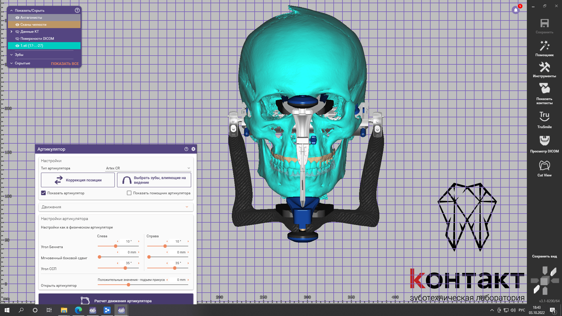Enable Показать помощник артикулятора checkbox
The height and width of the screenshot is (316, 562).
129,193
